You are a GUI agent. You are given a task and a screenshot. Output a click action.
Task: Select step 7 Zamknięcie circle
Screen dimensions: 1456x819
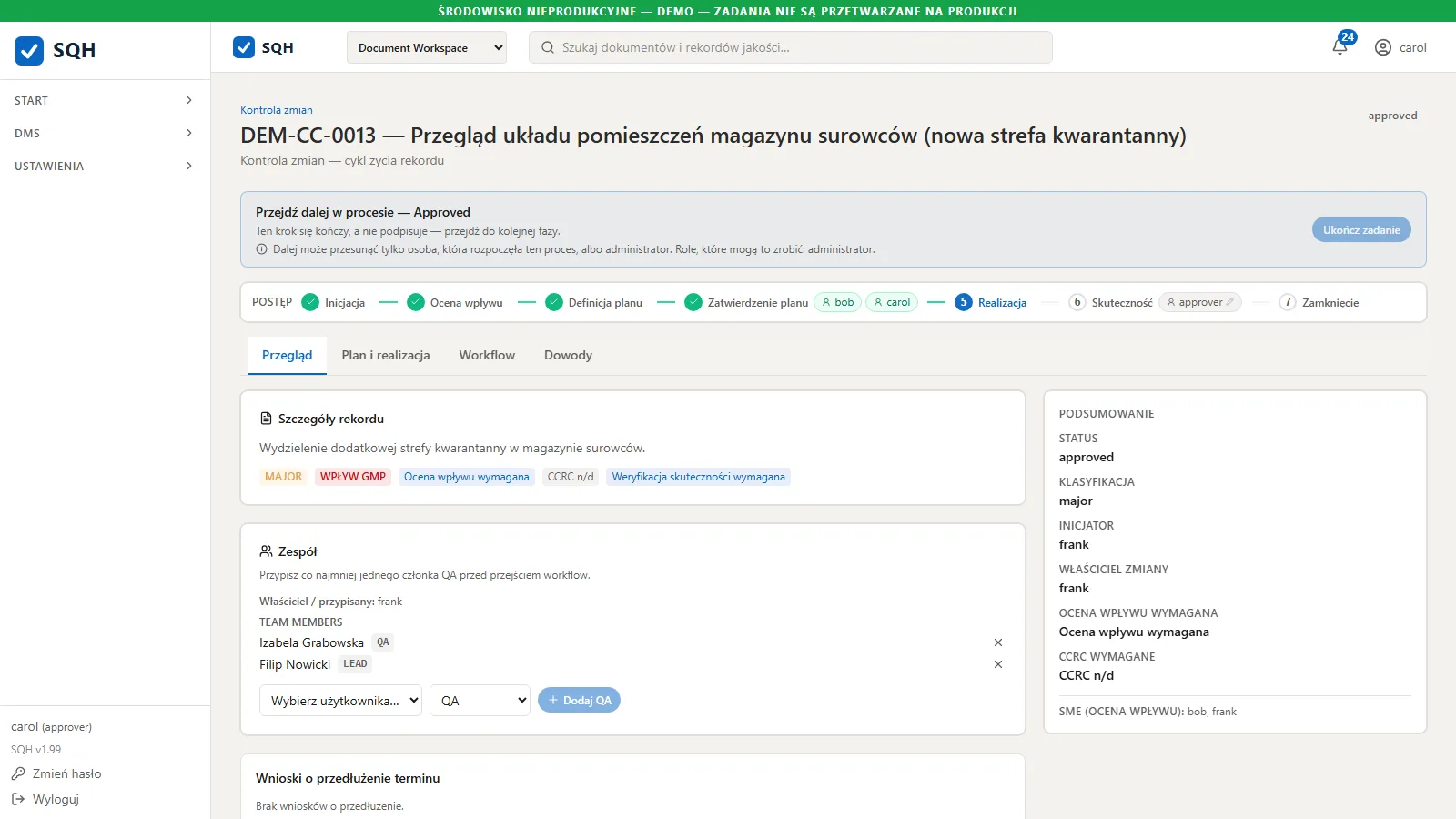click(x=1288, y=302)
